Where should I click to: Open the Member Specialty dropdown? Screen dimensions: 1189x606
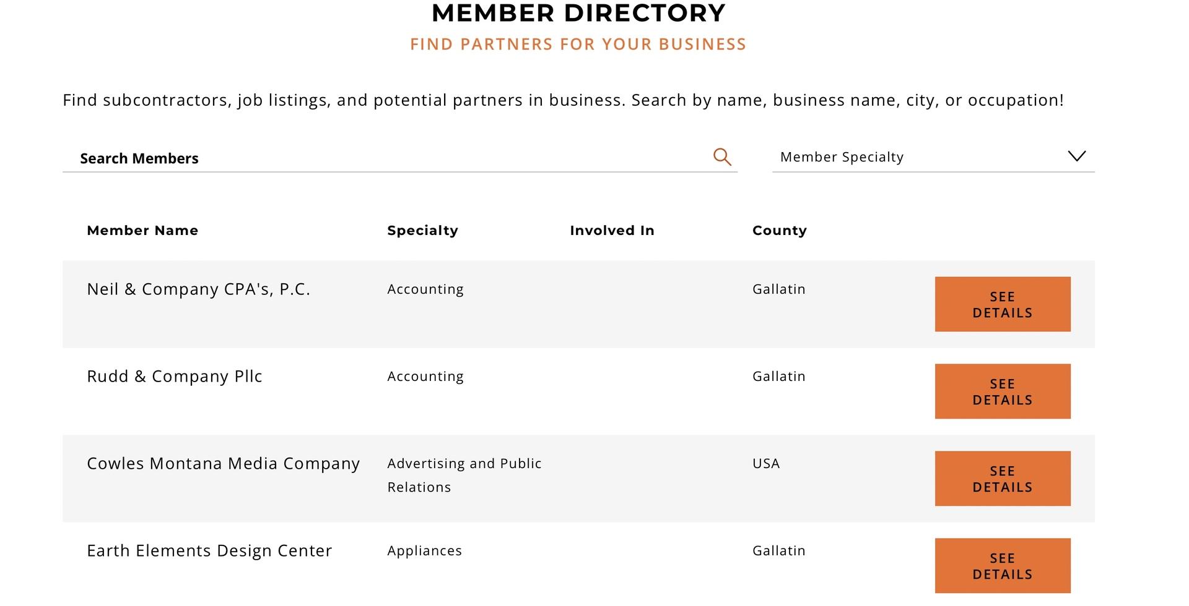[x=933, y=157]
